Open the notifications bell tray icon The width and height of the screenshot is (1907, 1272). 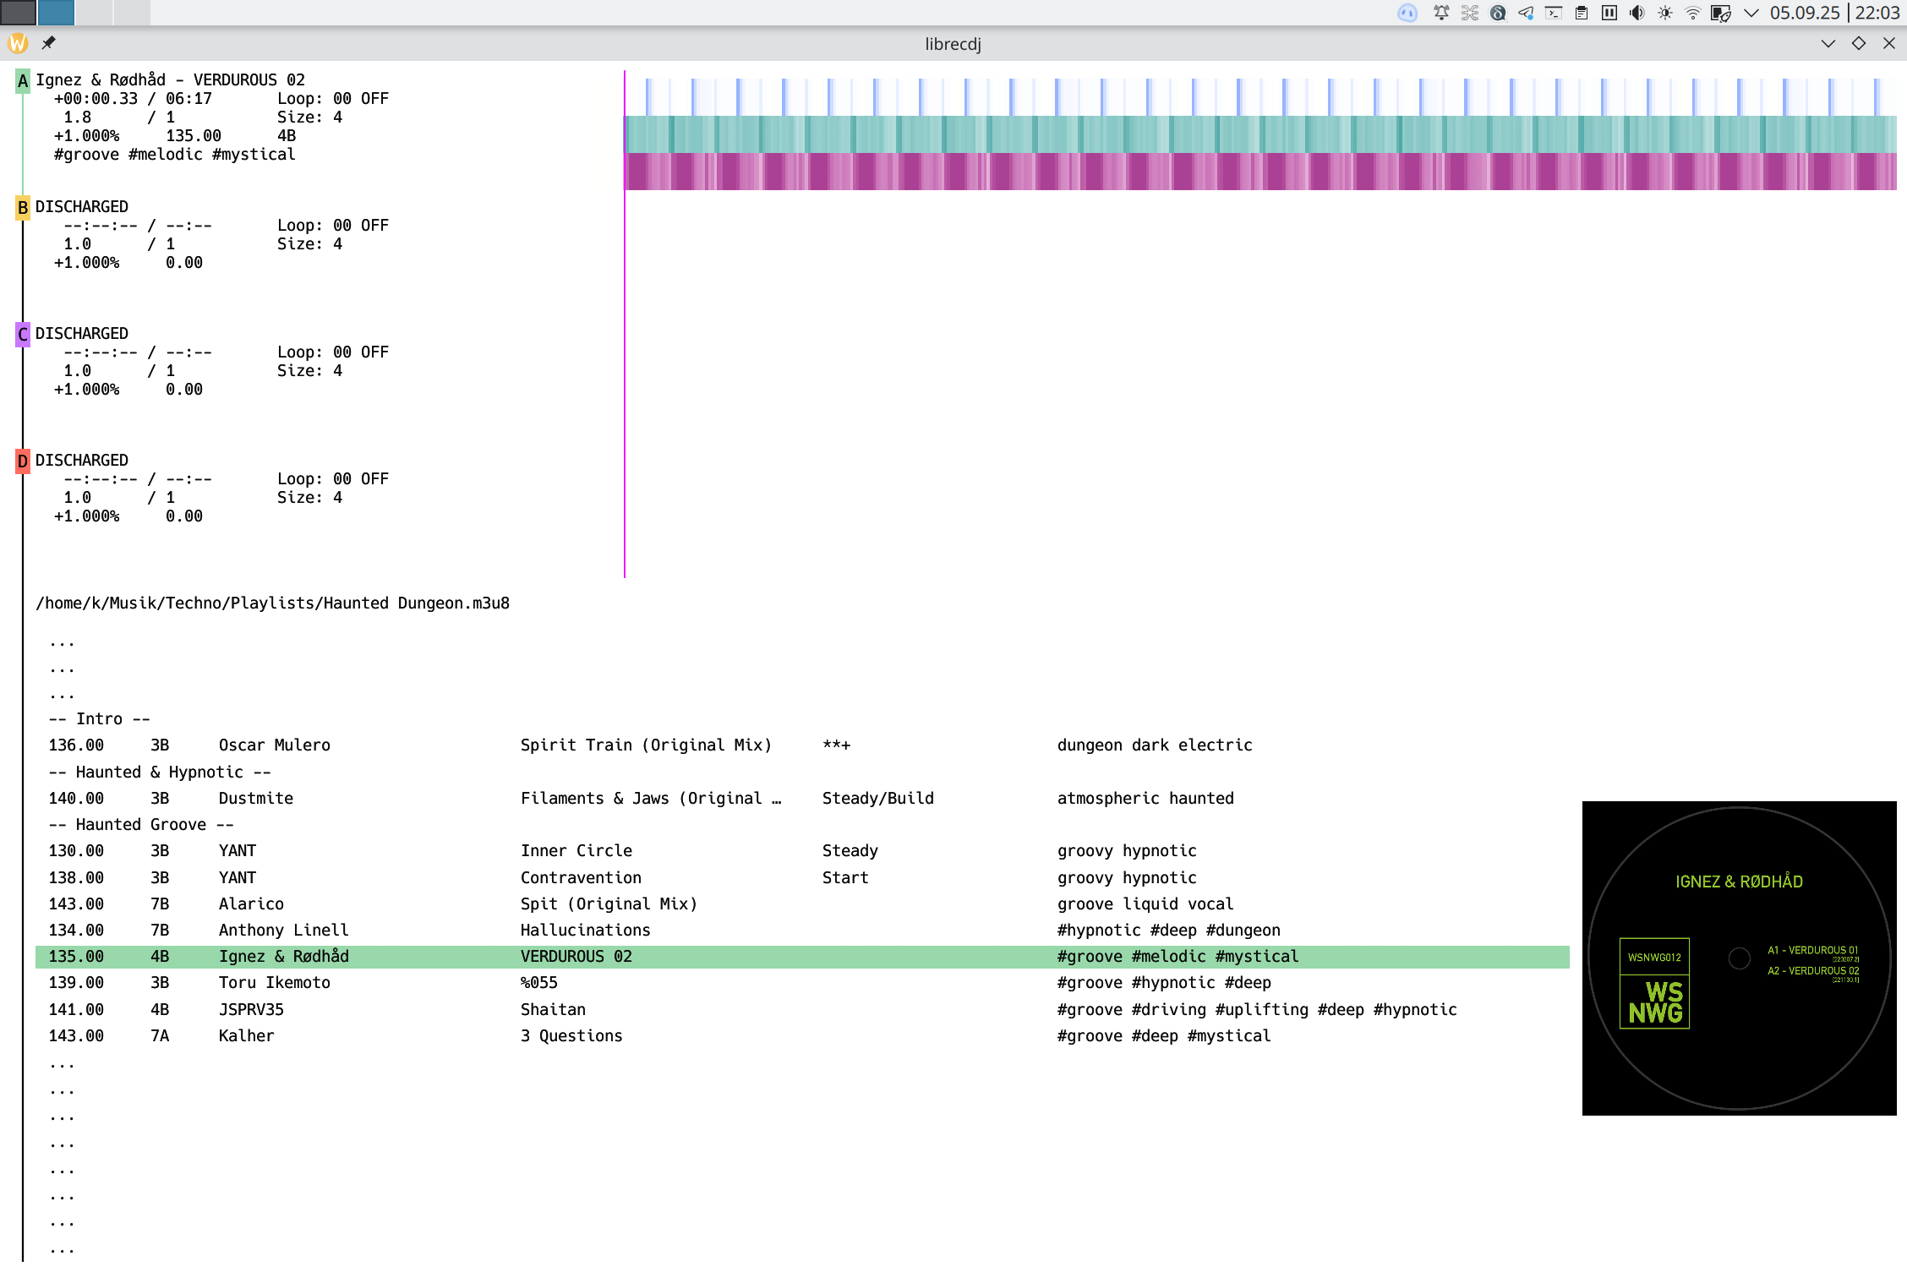(x=1441, y=13)
